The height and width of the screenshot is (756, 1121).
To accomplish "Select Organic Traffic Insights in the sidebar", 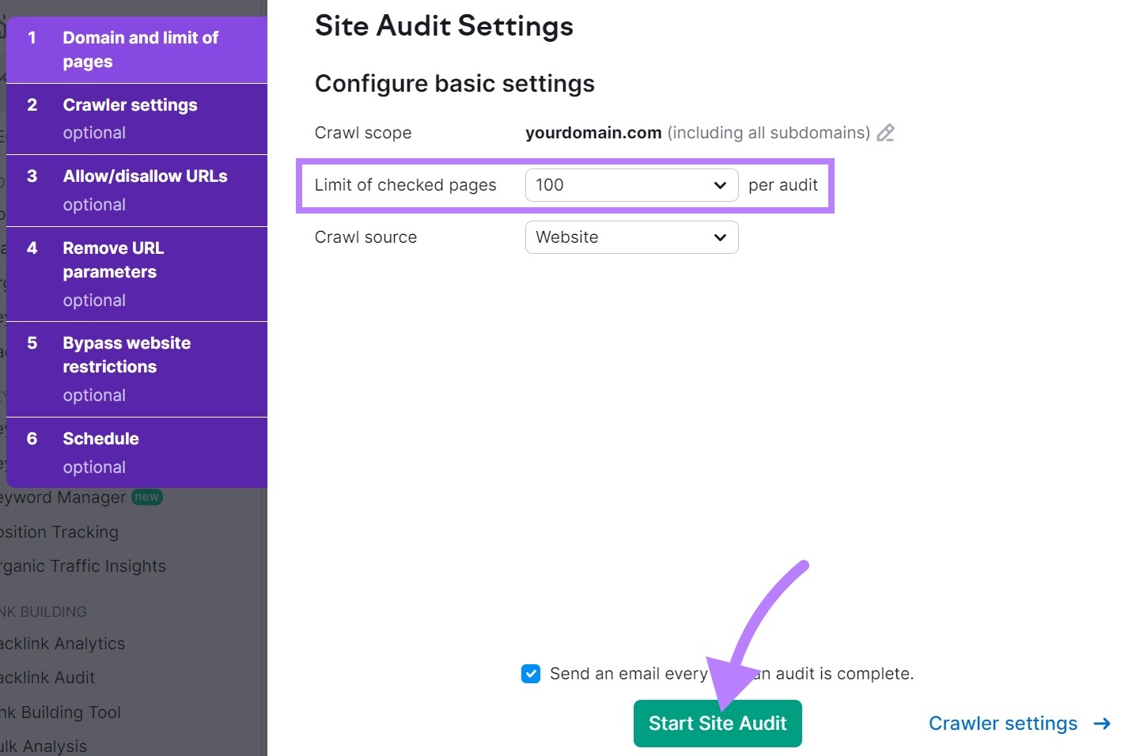I will click(x=82, y=565).
